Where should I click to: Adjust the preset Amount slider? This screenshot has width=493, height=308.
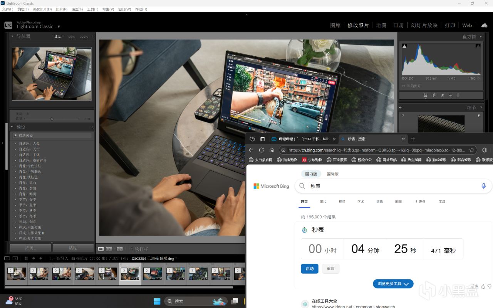click(x=52, y=119)
